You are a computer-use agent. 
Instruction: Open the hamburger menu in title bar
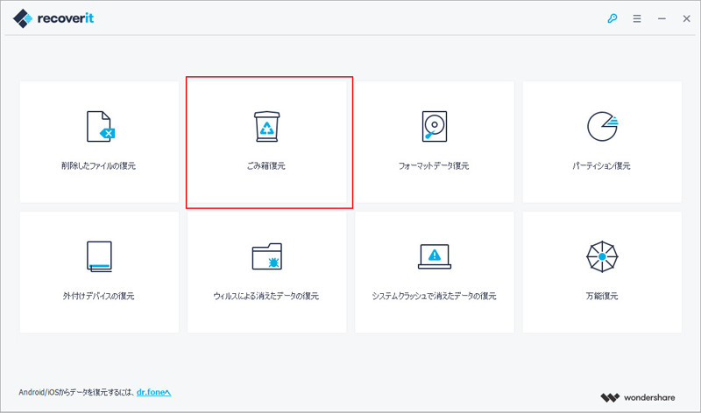pyautogui.click(x=638, y=17)
